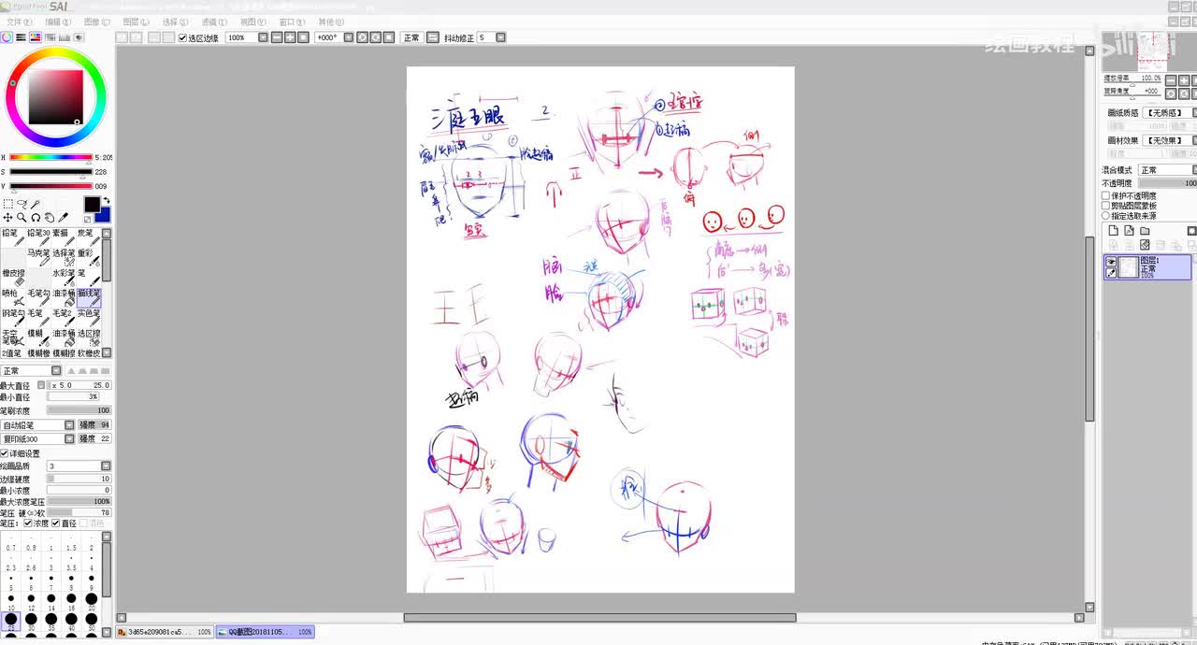Switch to 3d65e209081ca5 document tab

tap(165, 633)
